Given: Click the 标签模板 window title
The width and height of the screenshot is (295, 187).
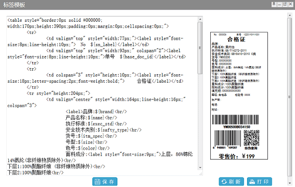Looking at the screenshot, I should 14,5.
